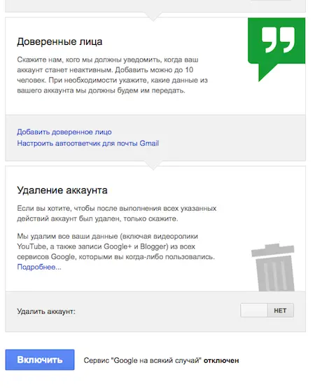Click the blue 'Включить' button
The image size is (315, 388).
click(x=40, y=360)
